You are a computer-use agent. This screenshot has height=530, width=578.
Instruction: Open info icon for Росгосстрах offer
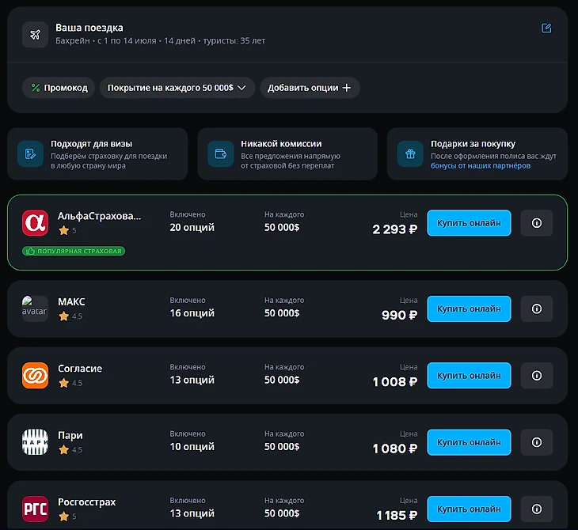click(x=536, y=509)
